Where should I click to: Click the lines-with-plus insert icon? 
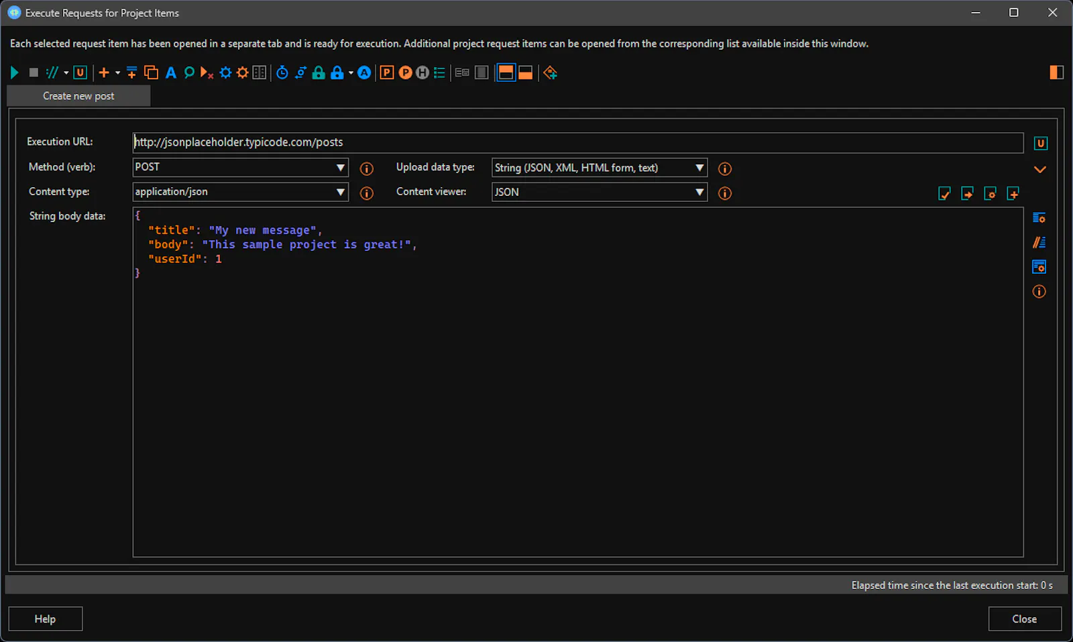click(131, 72)
